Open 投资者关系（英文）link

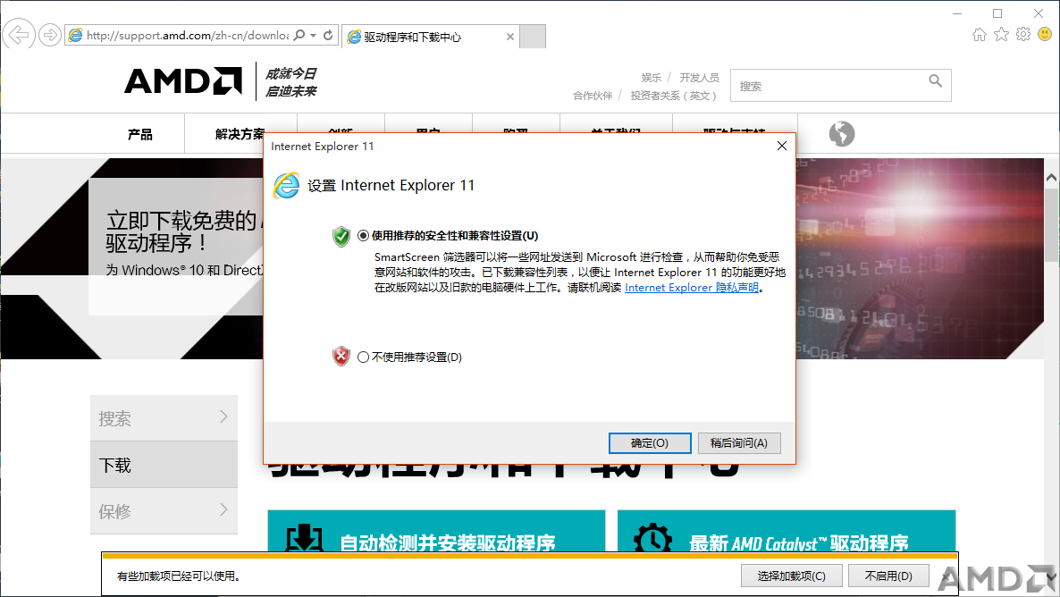tap(673, 96)
